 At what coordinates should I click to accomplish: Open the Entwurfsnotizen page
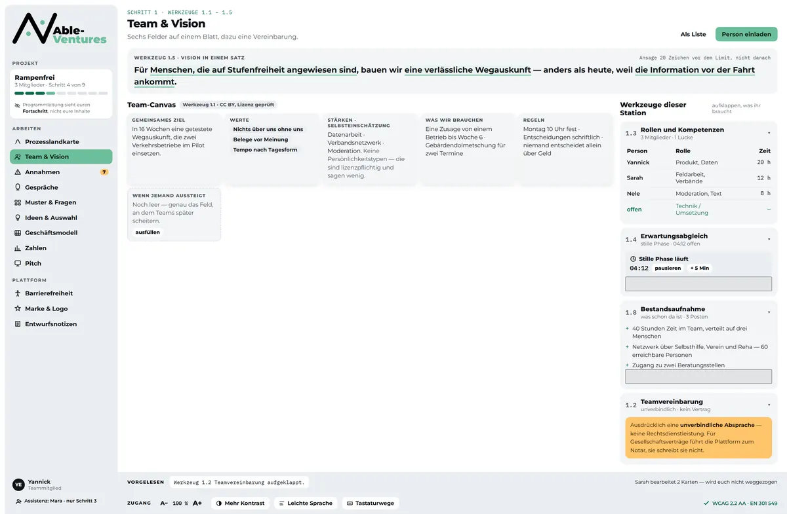click(x=61, y=324)
